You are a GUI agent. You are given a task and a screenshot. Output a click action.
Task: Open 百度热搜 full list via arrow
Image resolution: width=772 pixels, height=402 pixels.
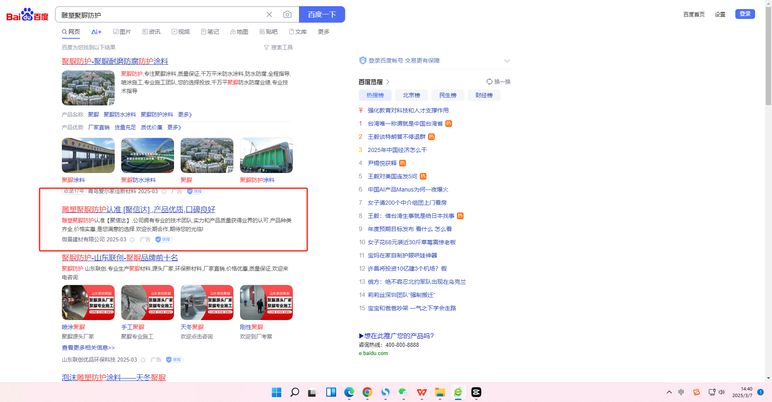388,82
